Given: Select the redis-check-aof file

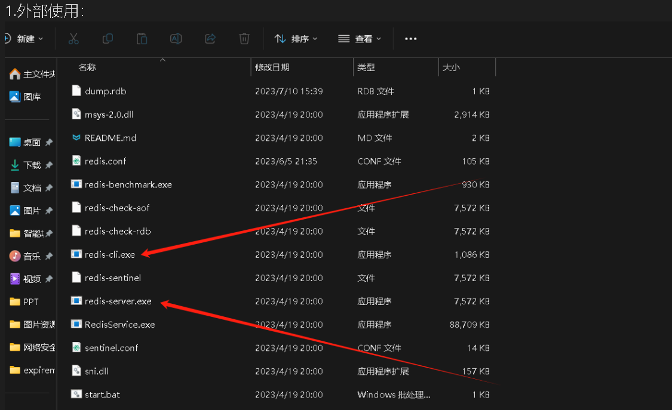Looking at the screenshot, I should point(117,208).
